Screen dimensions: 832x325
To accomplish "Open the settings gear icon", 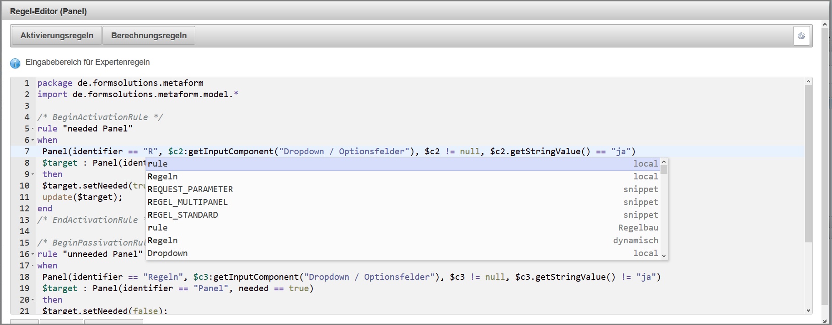I will [x=801, y=36].
